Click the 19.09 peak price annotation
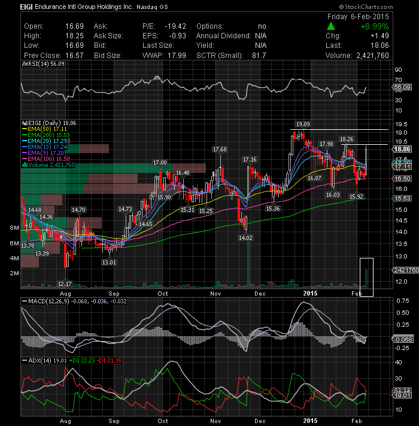Screen dimensions: 419x426 click(x=303, y=124)
